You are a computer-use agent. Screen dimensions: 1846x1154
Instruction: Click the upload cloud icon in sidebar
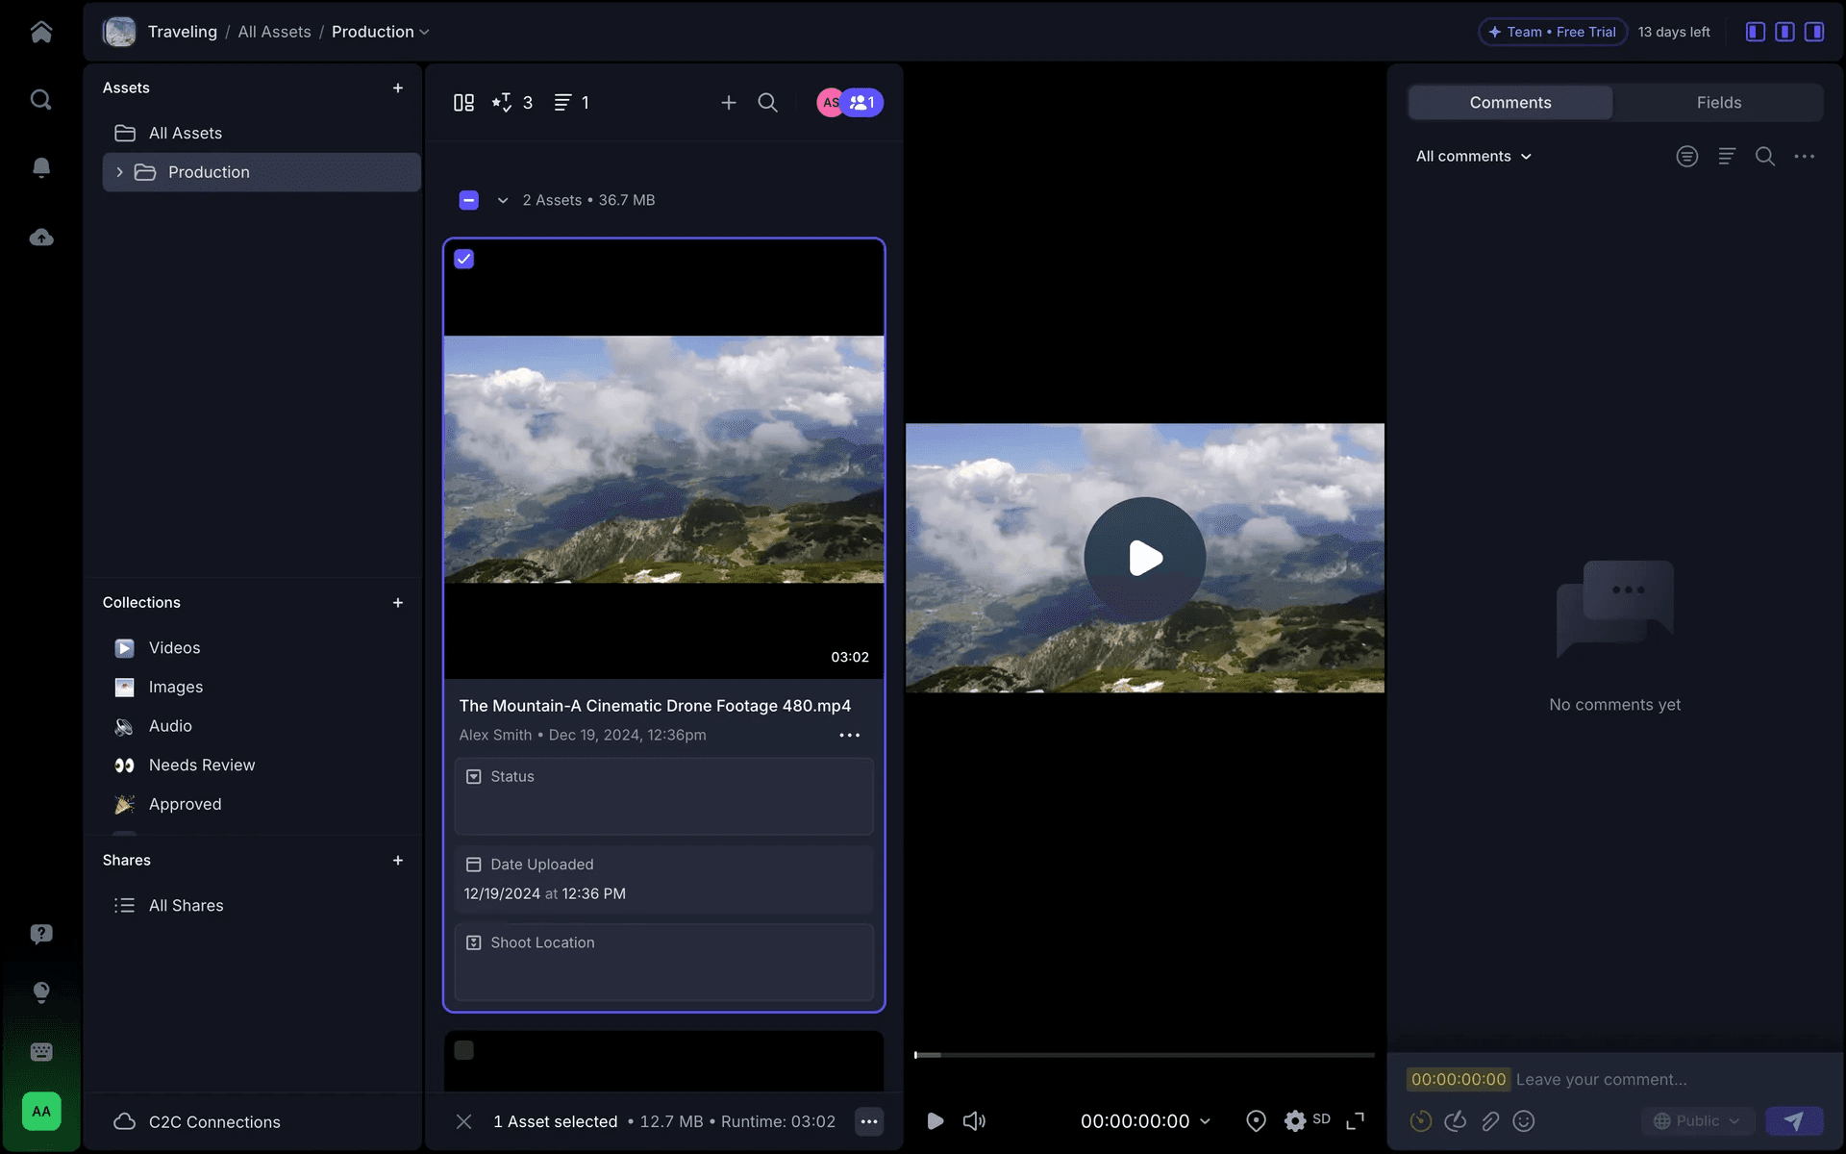[x=40, y=238]
